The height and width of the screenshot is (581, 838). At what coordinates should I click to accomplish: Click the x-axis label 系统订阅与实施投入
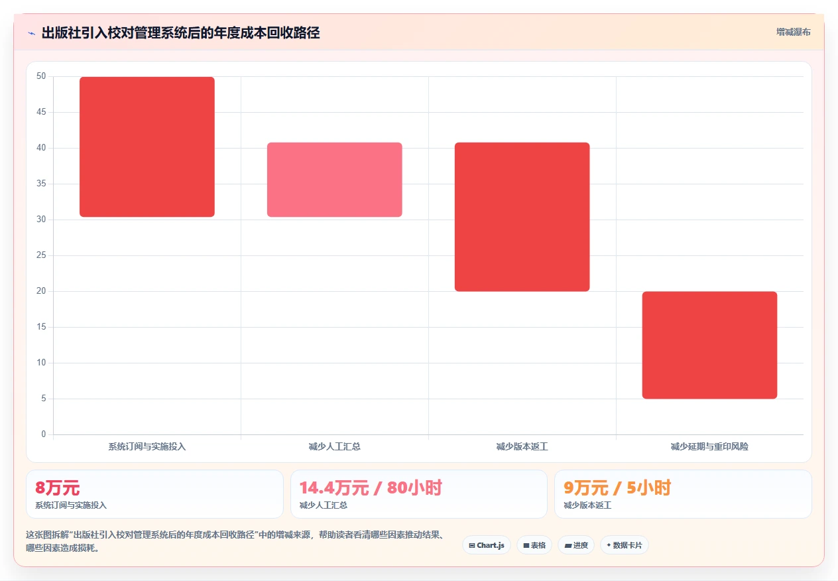point(147,446)
